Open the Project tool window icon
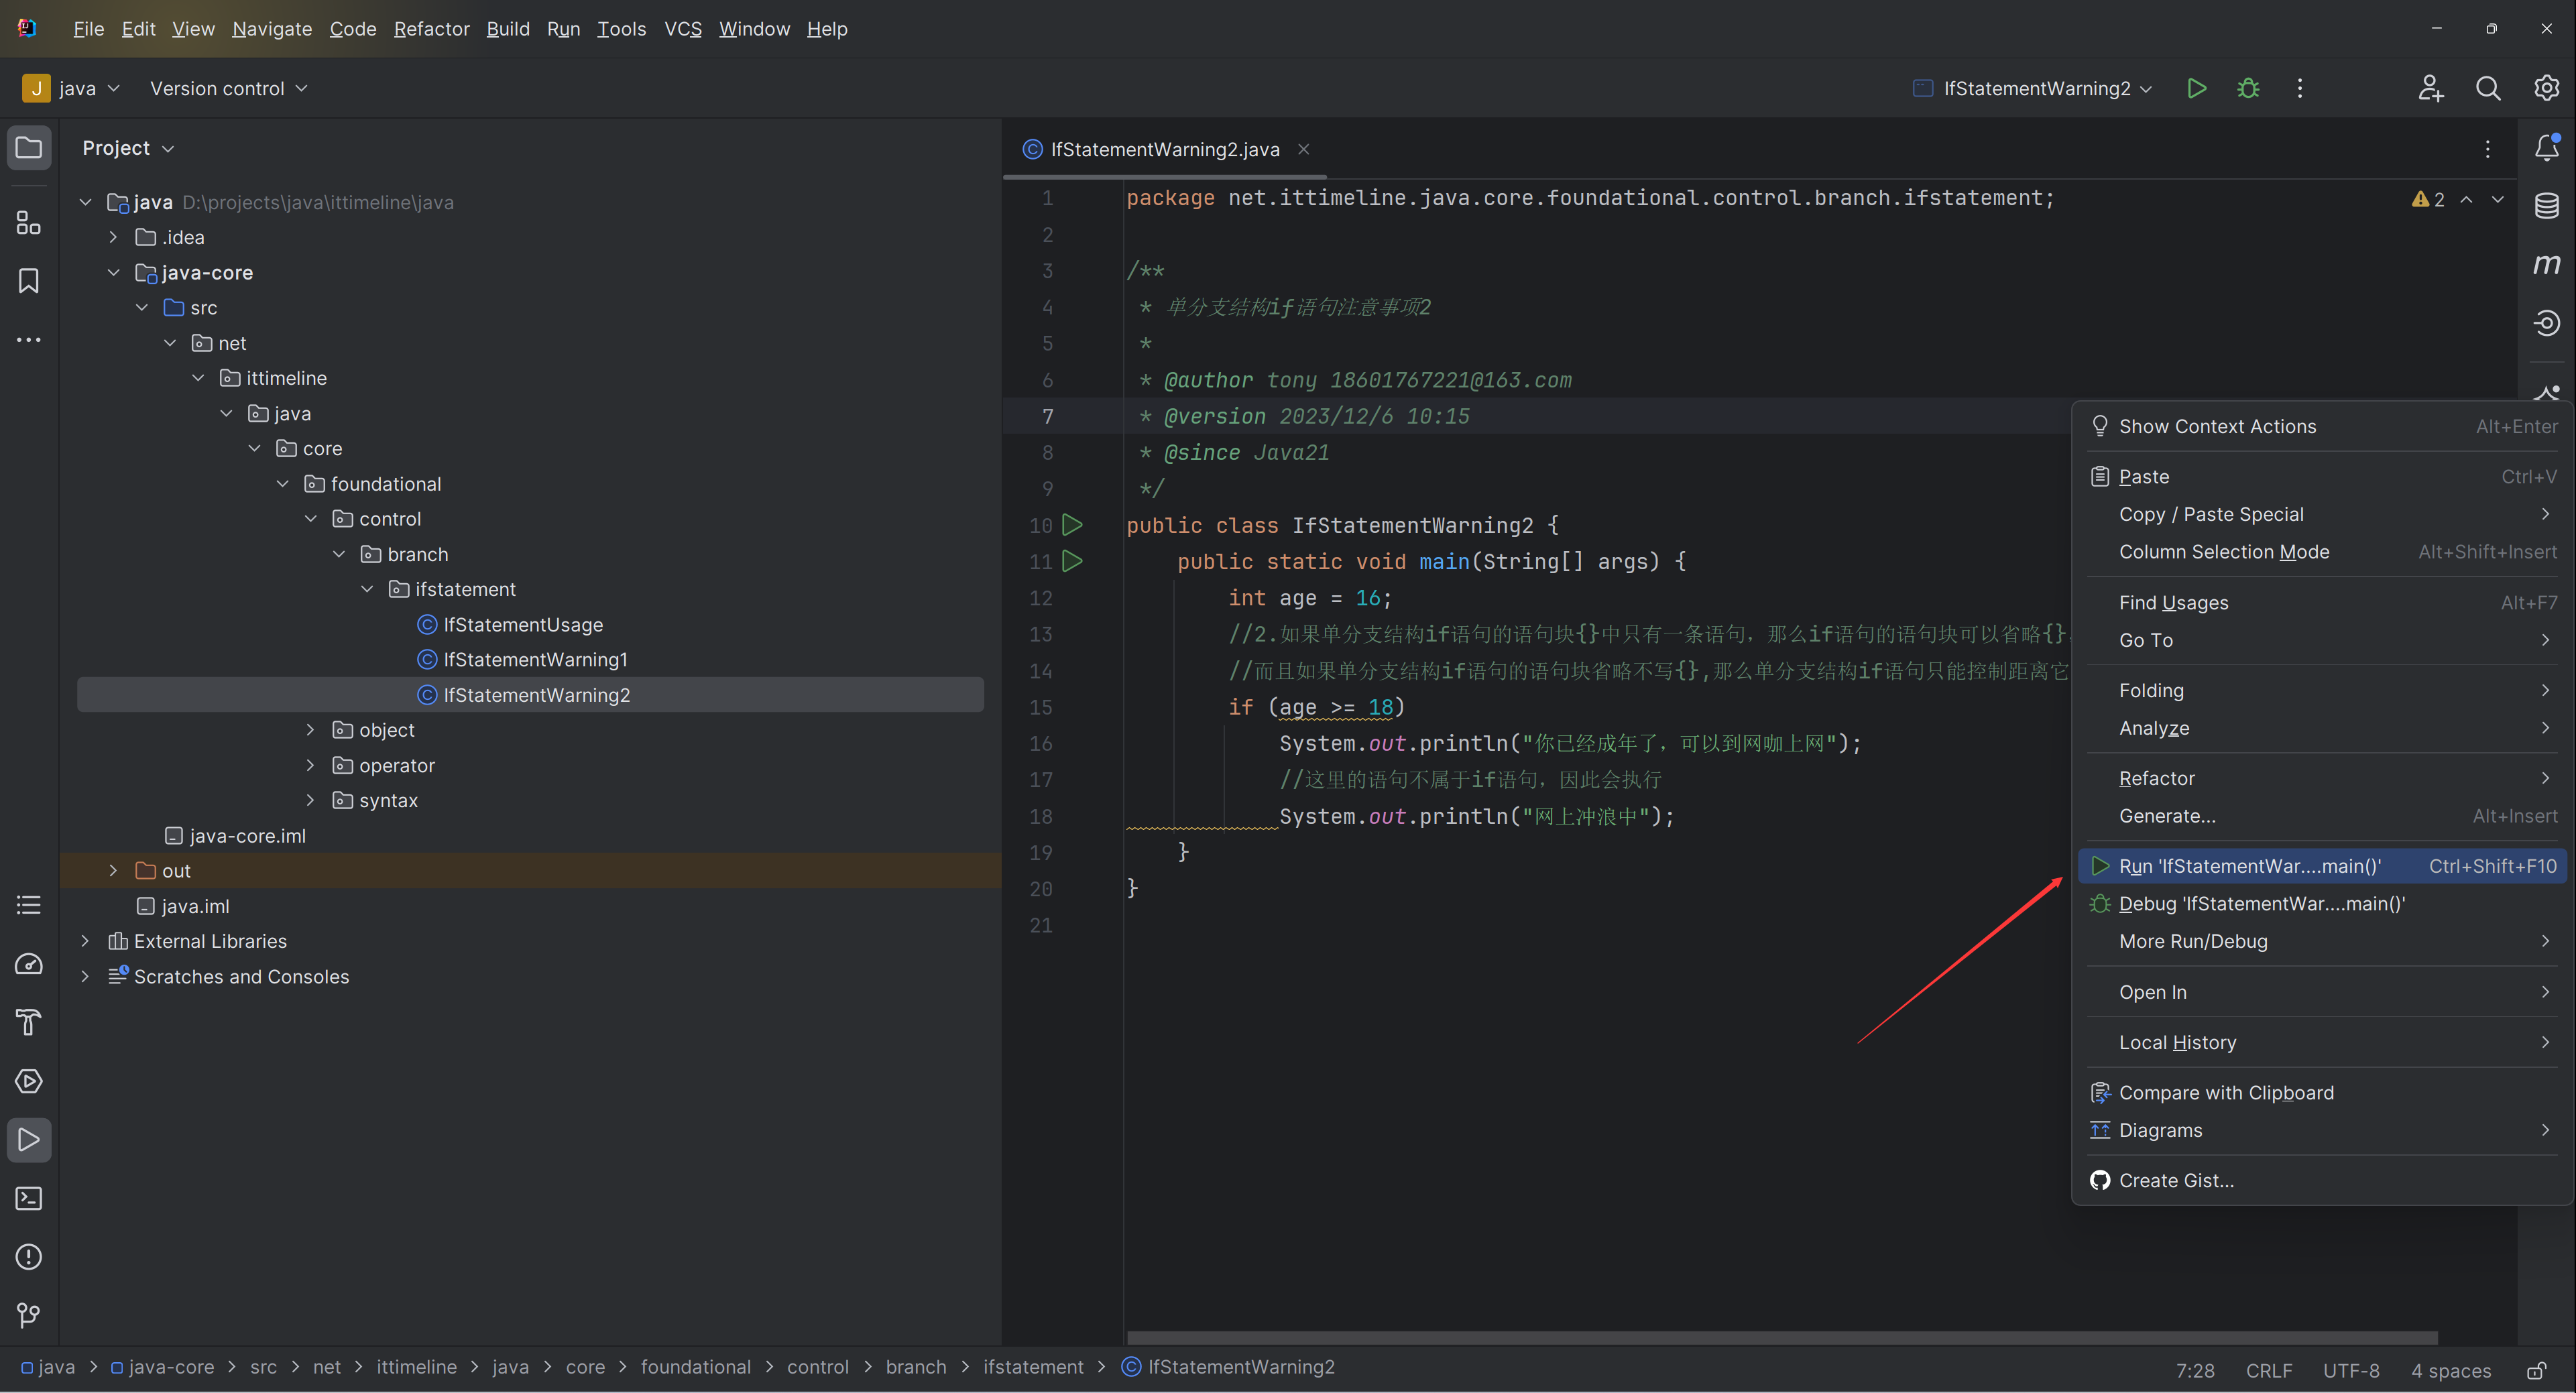This screenshot has width=2576, height=1393. click(29, 148)
